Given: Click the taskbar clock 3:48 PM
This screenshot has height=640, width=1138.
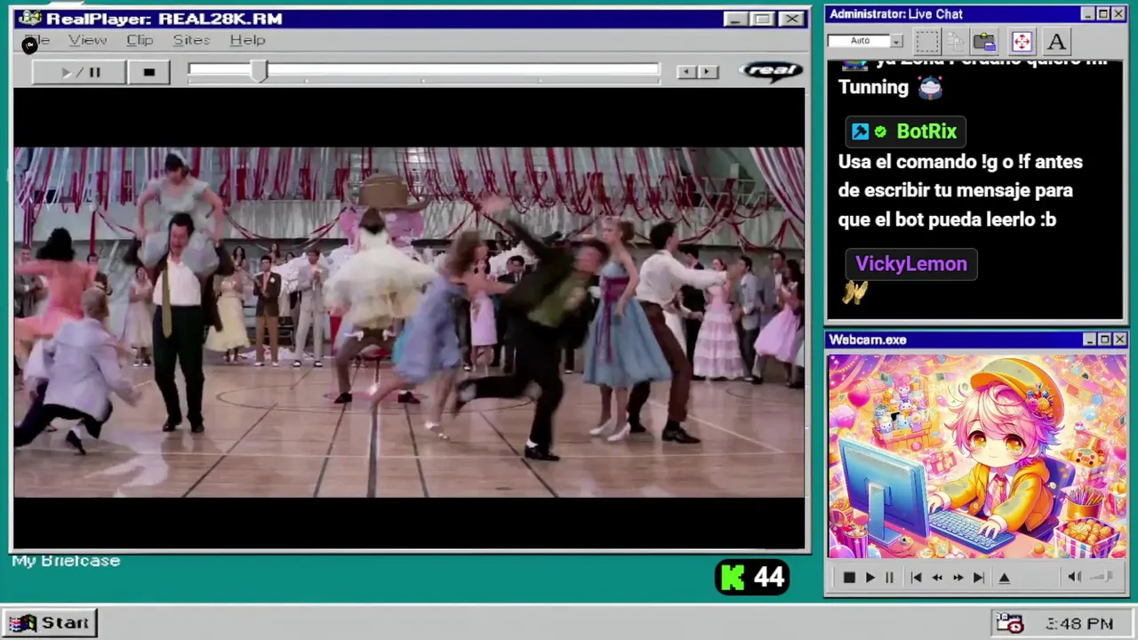Looking at the screenshot, I should tap(1079, 624).
